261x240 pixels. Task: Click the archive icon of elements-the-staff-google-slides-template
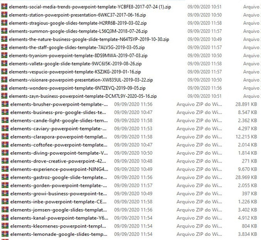(4, 47)
